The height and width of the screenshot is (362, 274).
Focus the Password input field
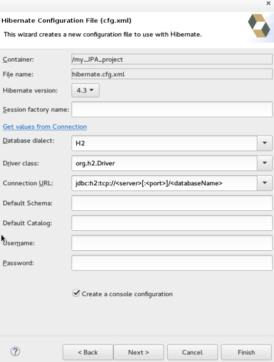coord(172,262)
